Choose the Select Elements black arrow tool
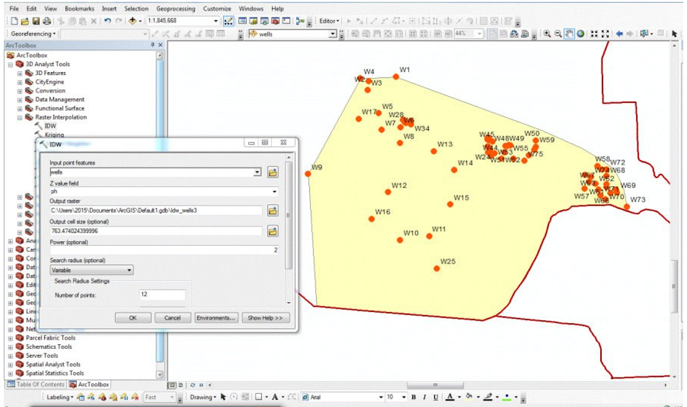The image size is (687, 407). 674,34
